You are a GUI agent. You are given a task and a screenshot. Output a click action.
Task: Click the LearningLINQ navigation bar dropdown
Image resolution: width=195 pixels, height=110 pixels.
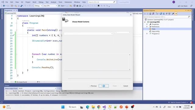(34, 13)
